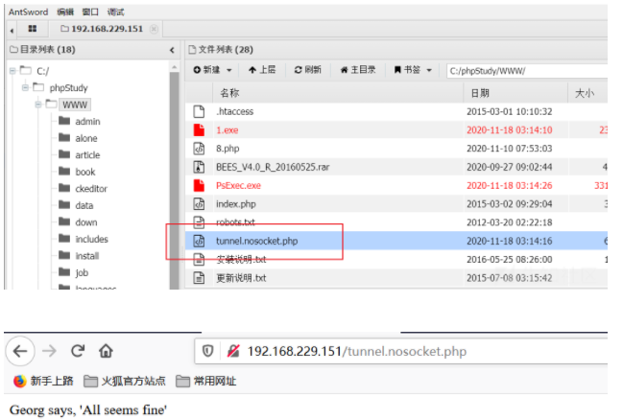Click the red PsExec.exe file icon
This screenshot has width=623, height=420.
click(x=199, y=185)
